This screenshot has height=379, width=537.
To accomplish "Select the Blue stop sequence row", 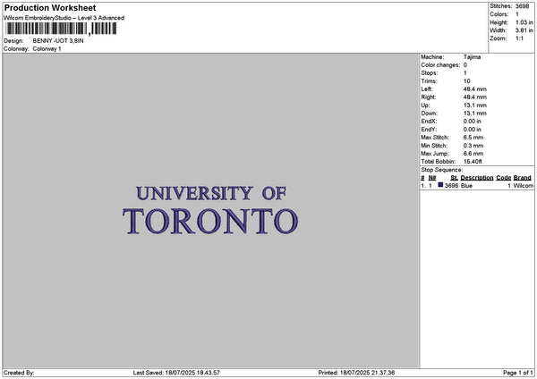I will coord(477,185).
